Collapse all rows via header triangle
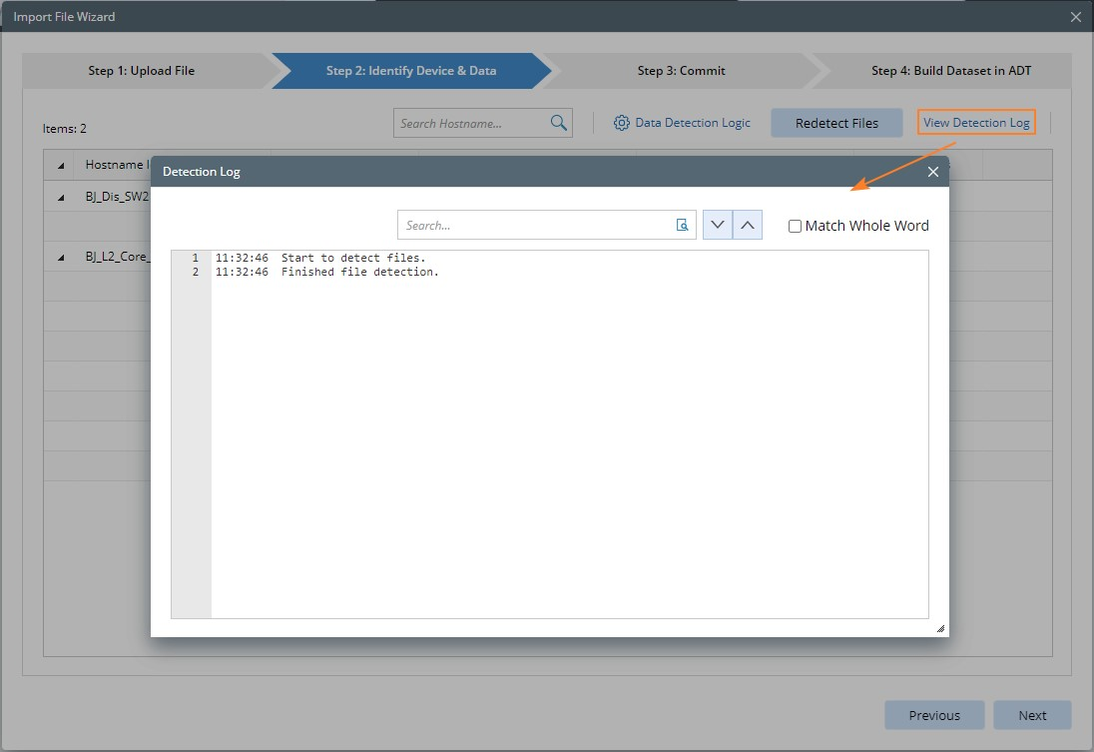Screen dimensions: 1094x752 61,166
